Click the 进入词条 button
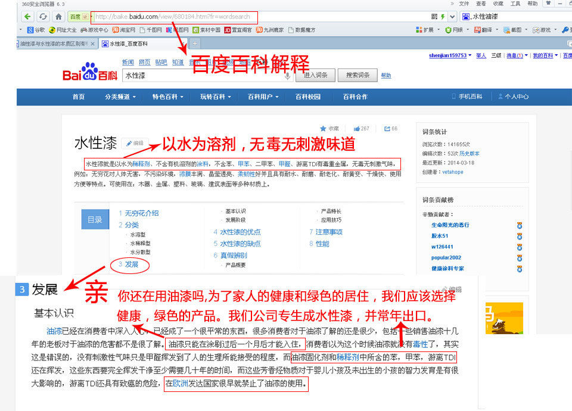This screenshot has height=411, width=572. point(316,75)
